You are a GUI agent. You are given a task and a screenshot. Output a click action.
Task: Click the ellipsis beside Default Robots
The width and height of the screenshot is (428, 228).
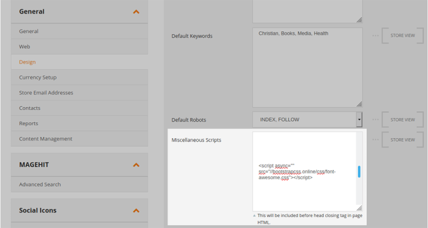click(x=375, y=120)
